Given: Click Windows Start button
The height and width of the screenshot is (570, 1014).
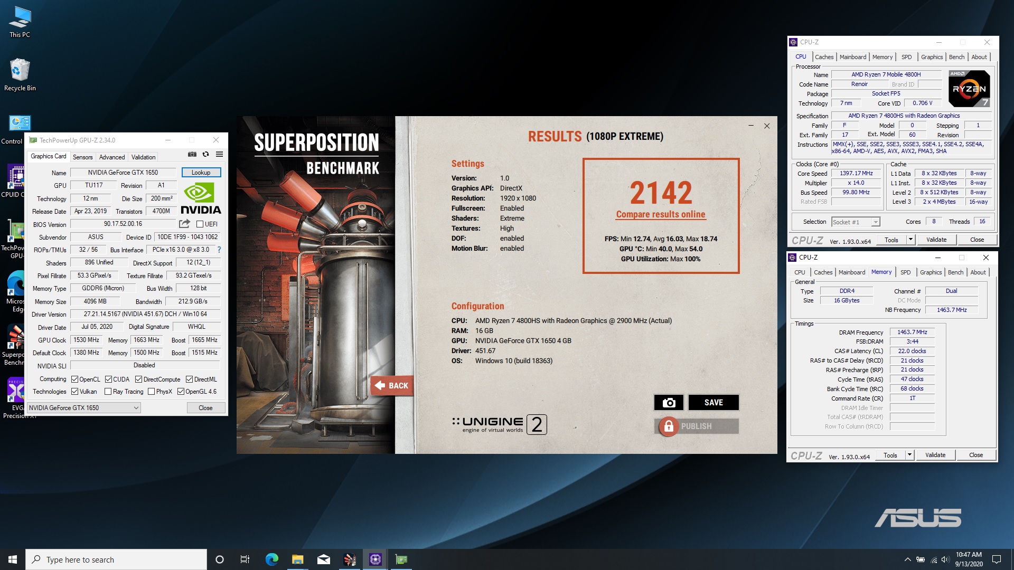Looking at the screenshot, I should click(13, 559).
